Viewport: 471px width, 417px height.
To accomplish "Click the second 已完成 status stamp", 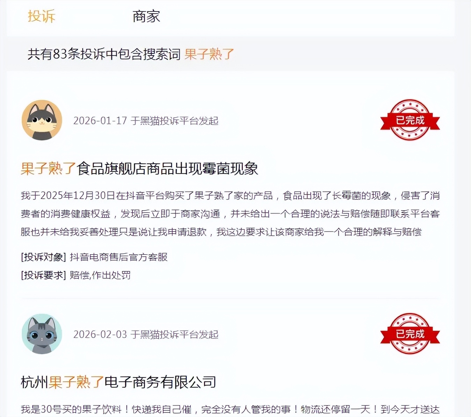I will pos(410,334).
